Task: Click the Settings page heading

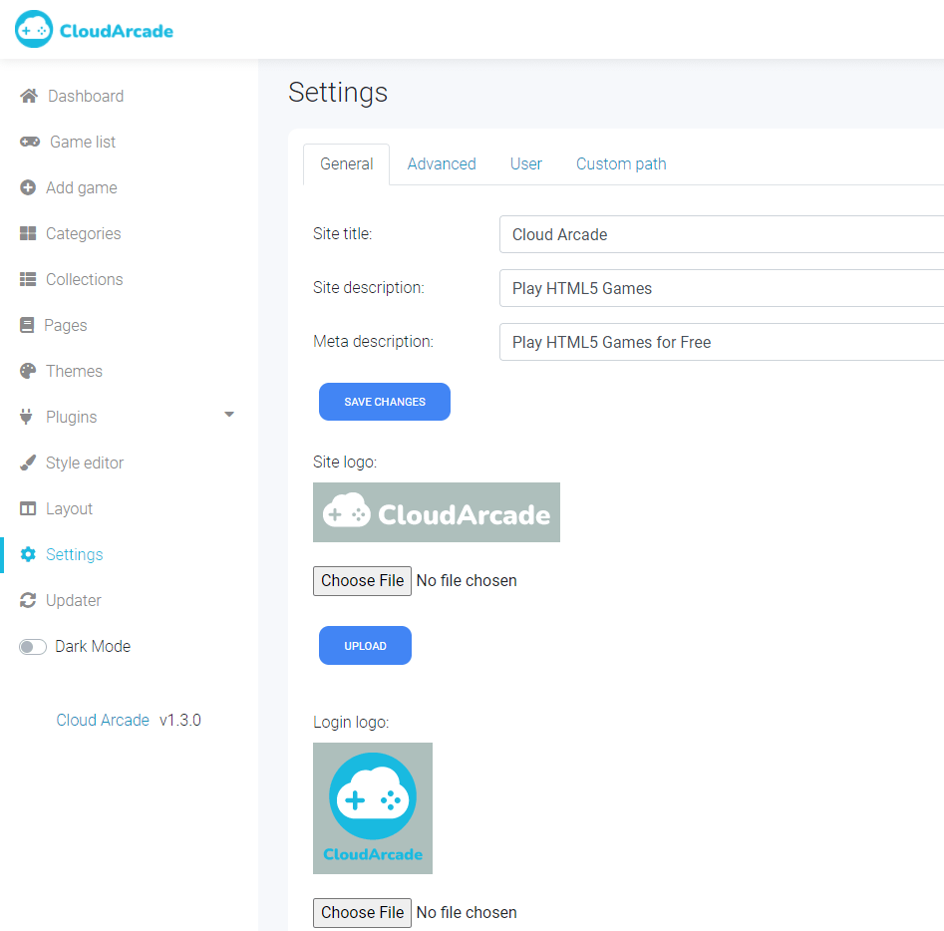Action: pyautogui.click(x=338, y=92)
